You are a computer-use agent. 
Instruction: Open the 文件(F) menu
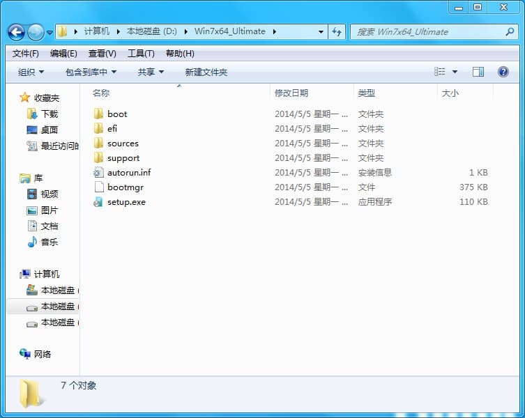coord(25,54)
